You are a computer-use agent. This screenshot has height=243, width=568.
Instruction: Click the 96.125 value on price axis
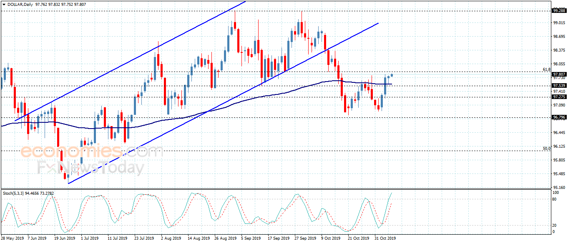coord(559,146)
